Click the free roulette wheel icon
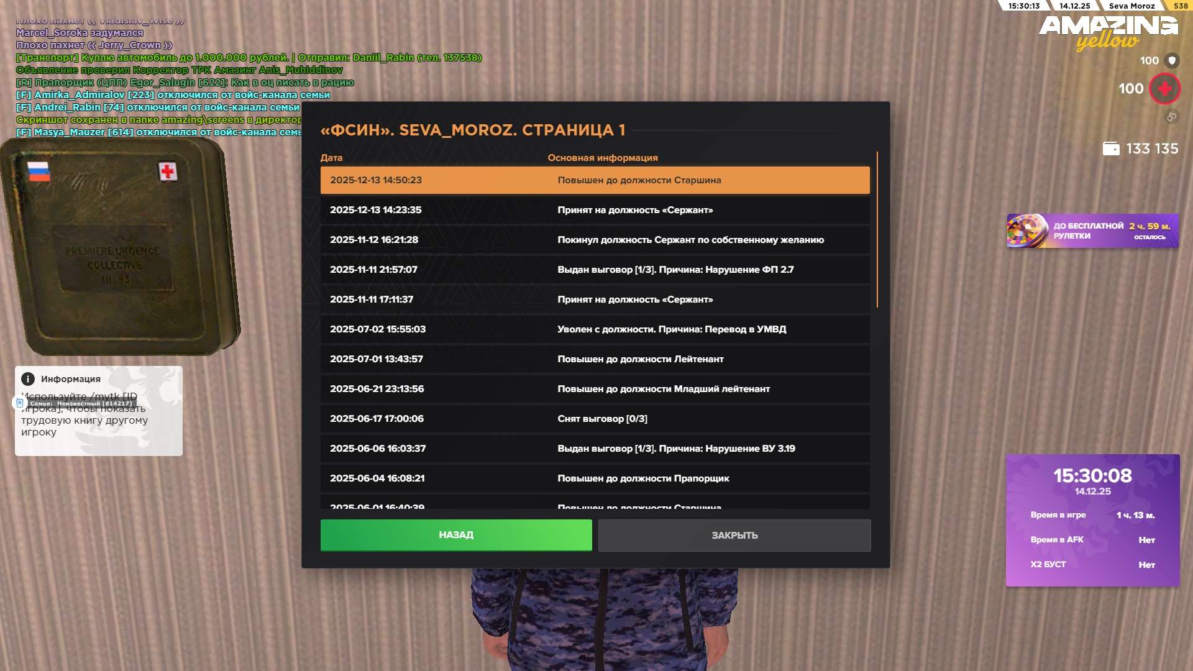This screenshot has height=671, width=1193. click(x=1027, y=231)
